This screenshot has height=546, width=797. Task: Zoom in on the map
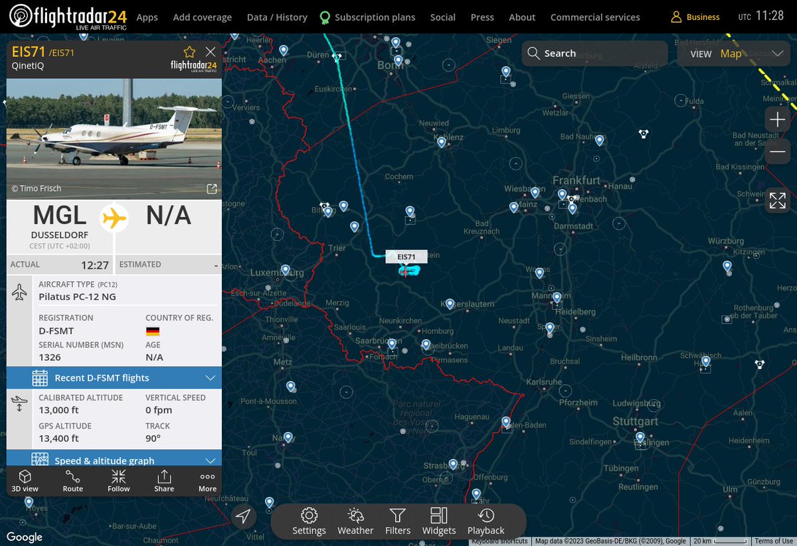point(777,120)
